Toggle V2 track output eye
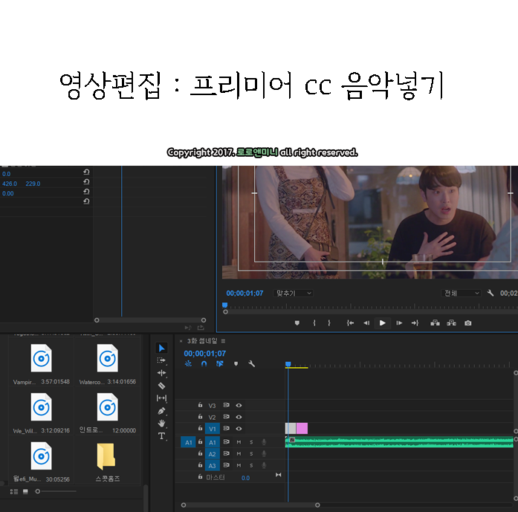Image resolution: width=518 pixels, height=512 pixels. (239, 417)
